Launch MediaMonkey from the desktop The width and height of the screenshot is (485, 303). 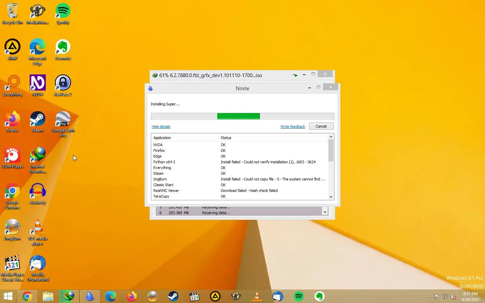pyautogui.click(x=37, y=14)
